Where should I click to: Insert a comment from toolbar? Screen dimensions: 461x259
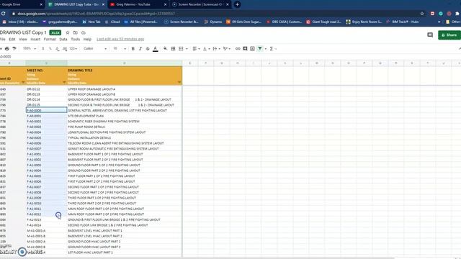(245, 48)
